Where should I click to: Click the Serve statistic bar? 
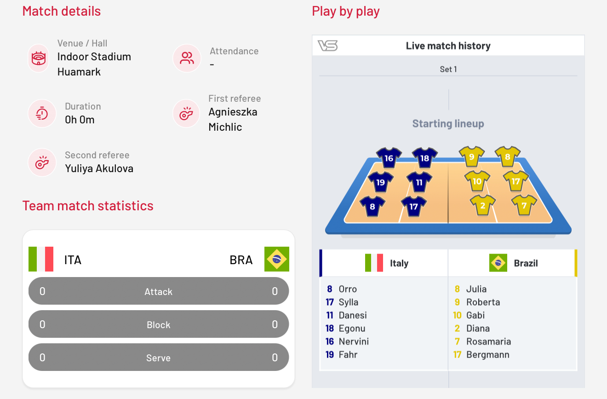point(159,358)
